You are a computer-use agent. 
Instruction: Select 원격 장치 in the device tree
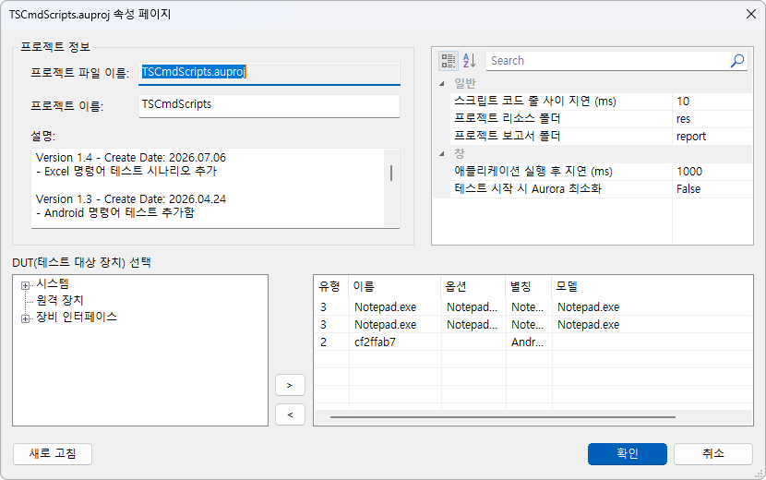pos(60,300)
